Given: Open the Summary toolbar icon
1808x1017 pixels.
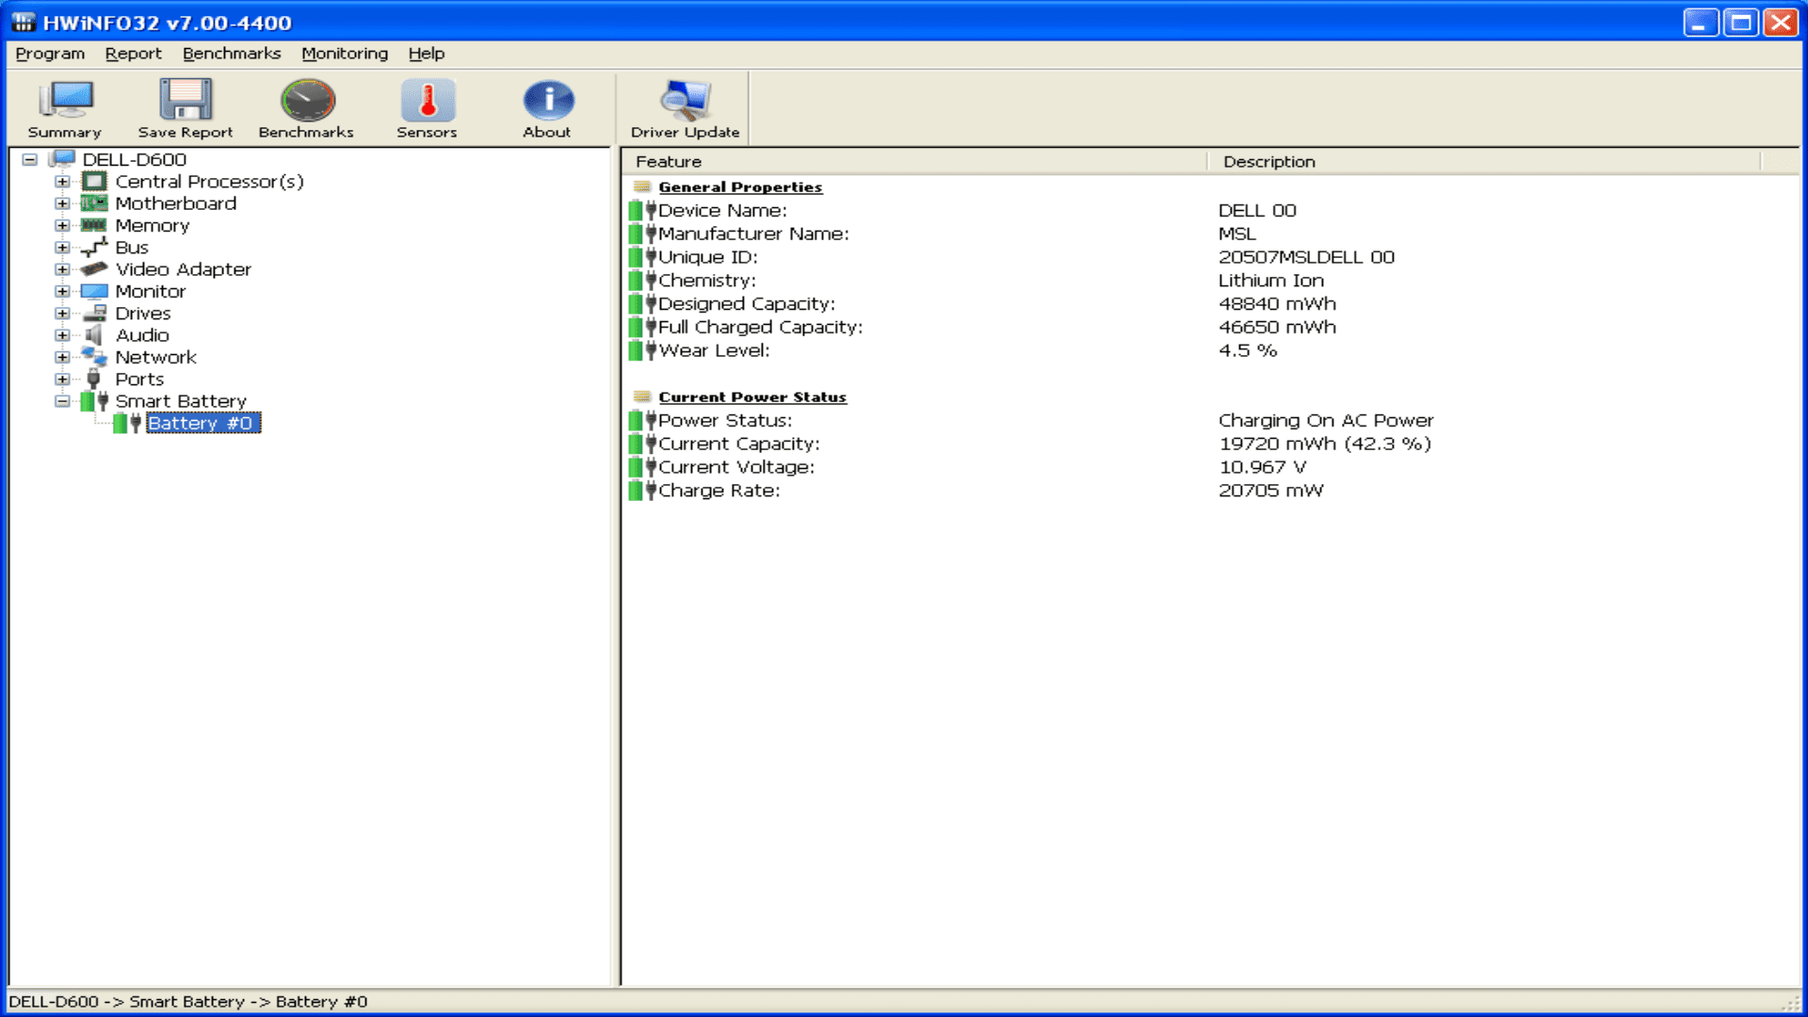Looking at the screenshot, I should [x=64, y=101].
